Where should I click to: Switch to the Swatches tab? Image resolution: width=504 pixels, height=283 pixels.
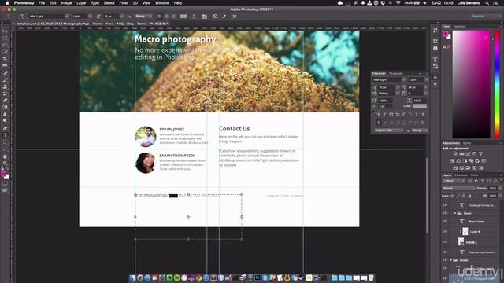459,26
